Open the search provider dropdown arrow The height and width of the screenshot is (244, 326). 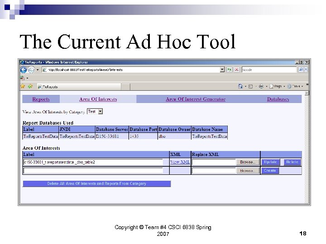(x=306, y=70)
